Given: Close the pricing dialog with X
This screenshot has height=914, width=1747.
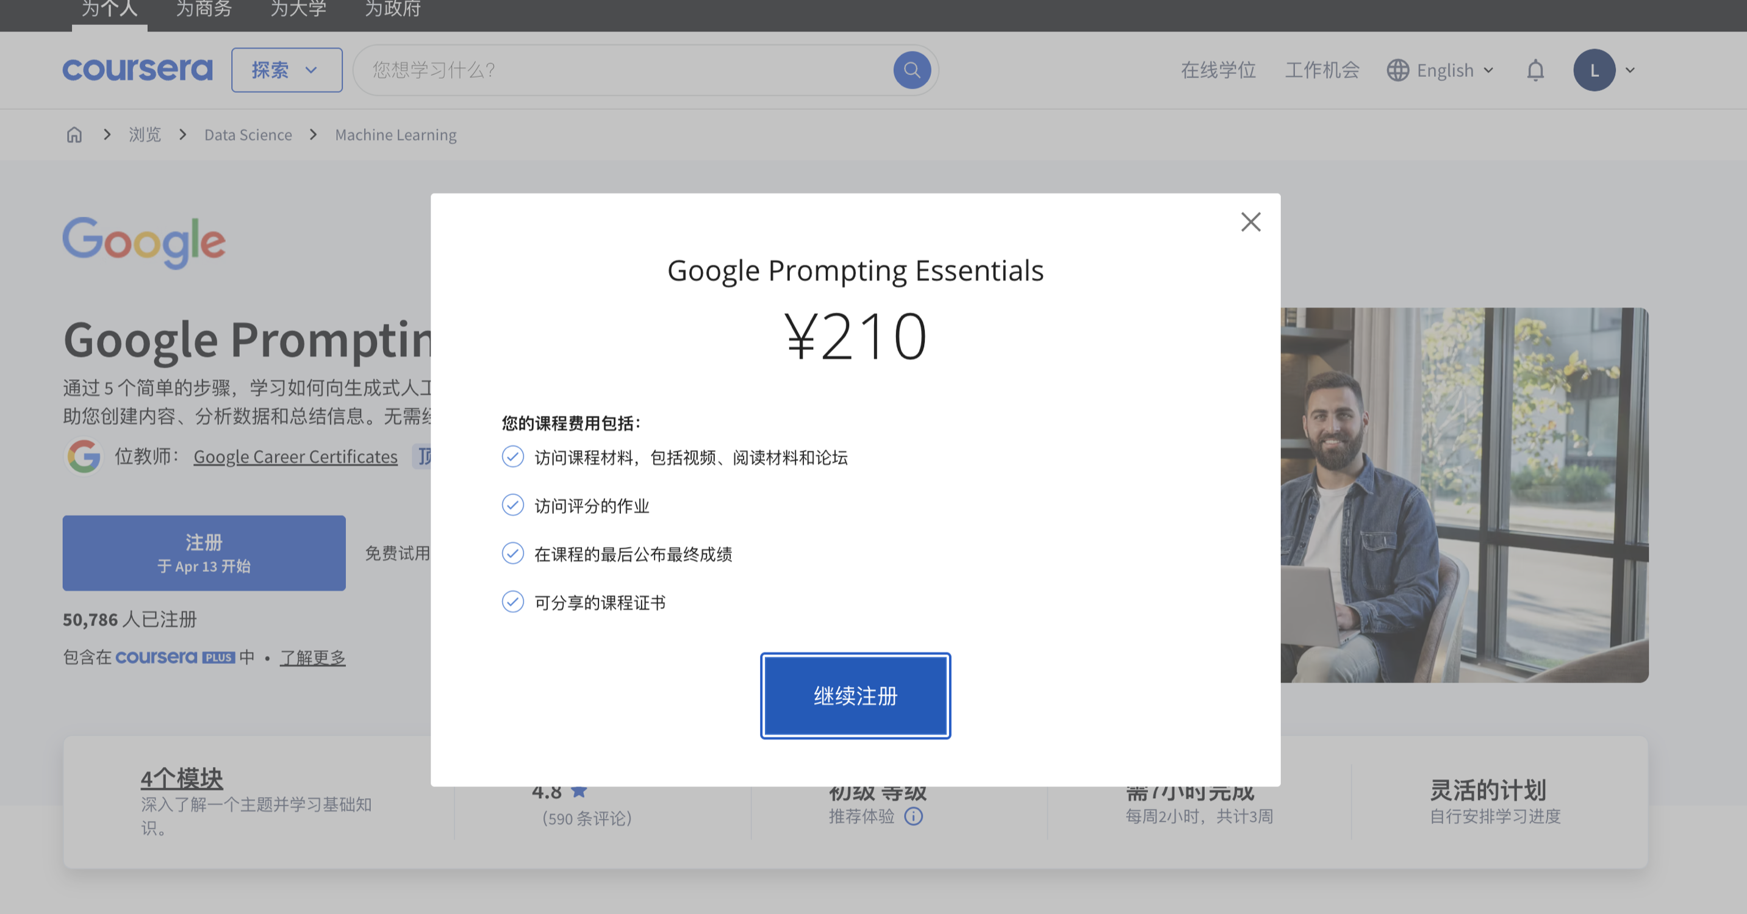Looking at the screenshot, I should click(1250, 222).
